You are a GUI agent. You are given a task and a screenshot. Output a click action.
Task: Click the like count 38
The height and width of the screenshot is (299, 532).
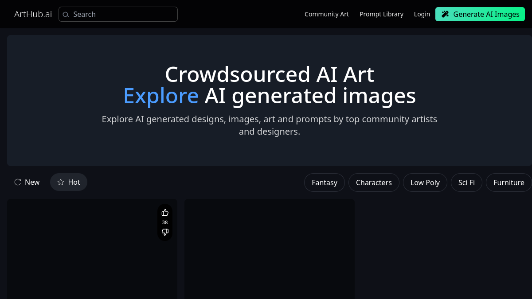165,222
